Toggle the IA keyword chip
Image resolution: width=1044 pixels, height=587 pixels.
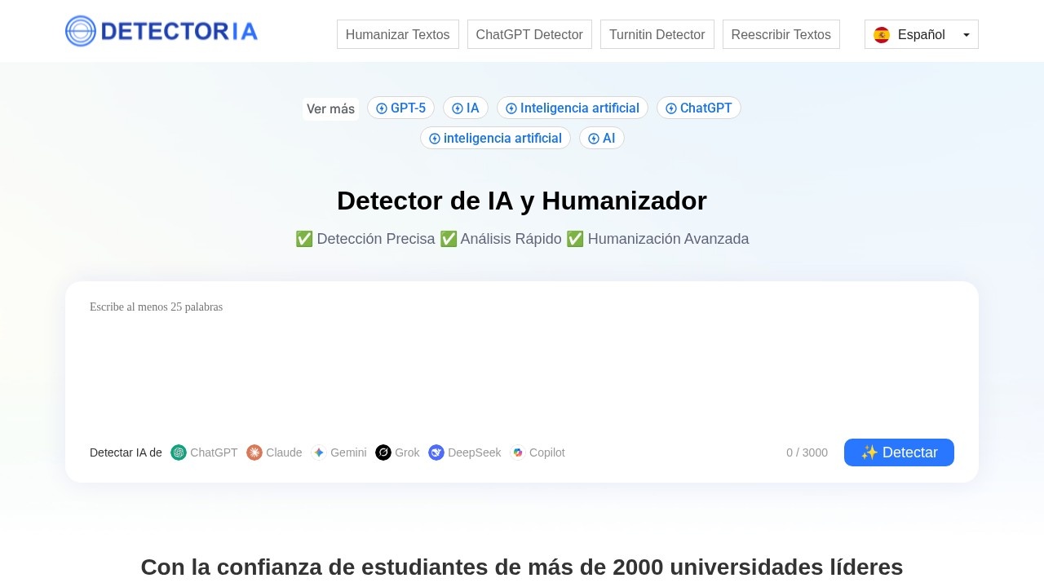pos(466,108)
